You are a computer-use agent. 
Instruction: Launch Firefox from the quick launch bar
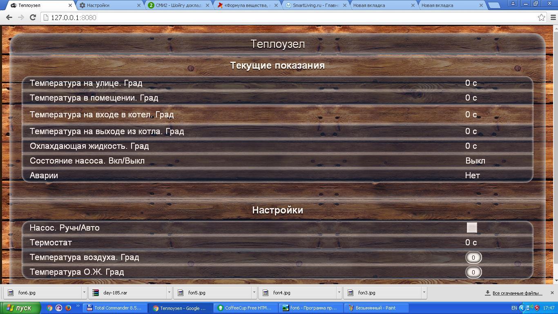[68, 308]
